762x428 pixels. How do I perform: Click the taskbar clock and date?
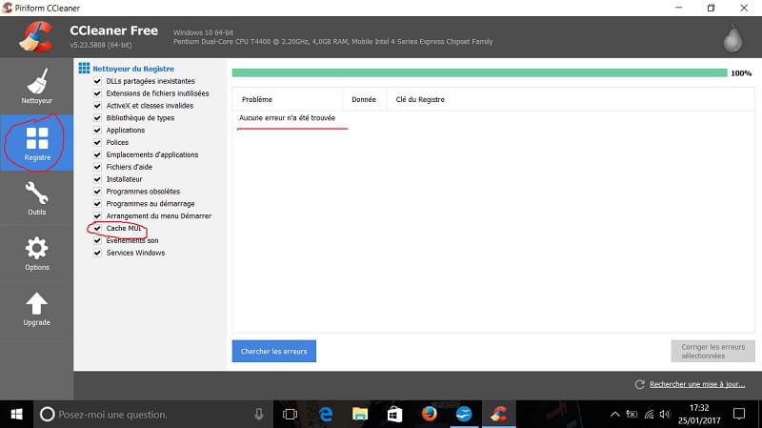coord(699,414)
